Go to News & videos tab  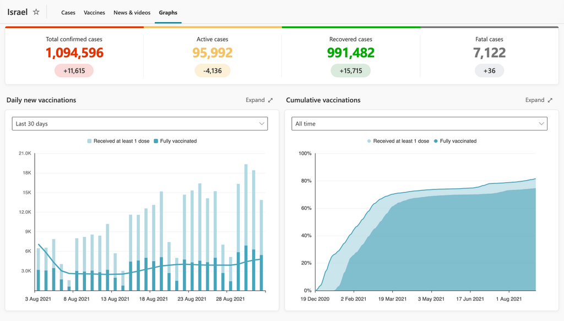coord(132,12)
